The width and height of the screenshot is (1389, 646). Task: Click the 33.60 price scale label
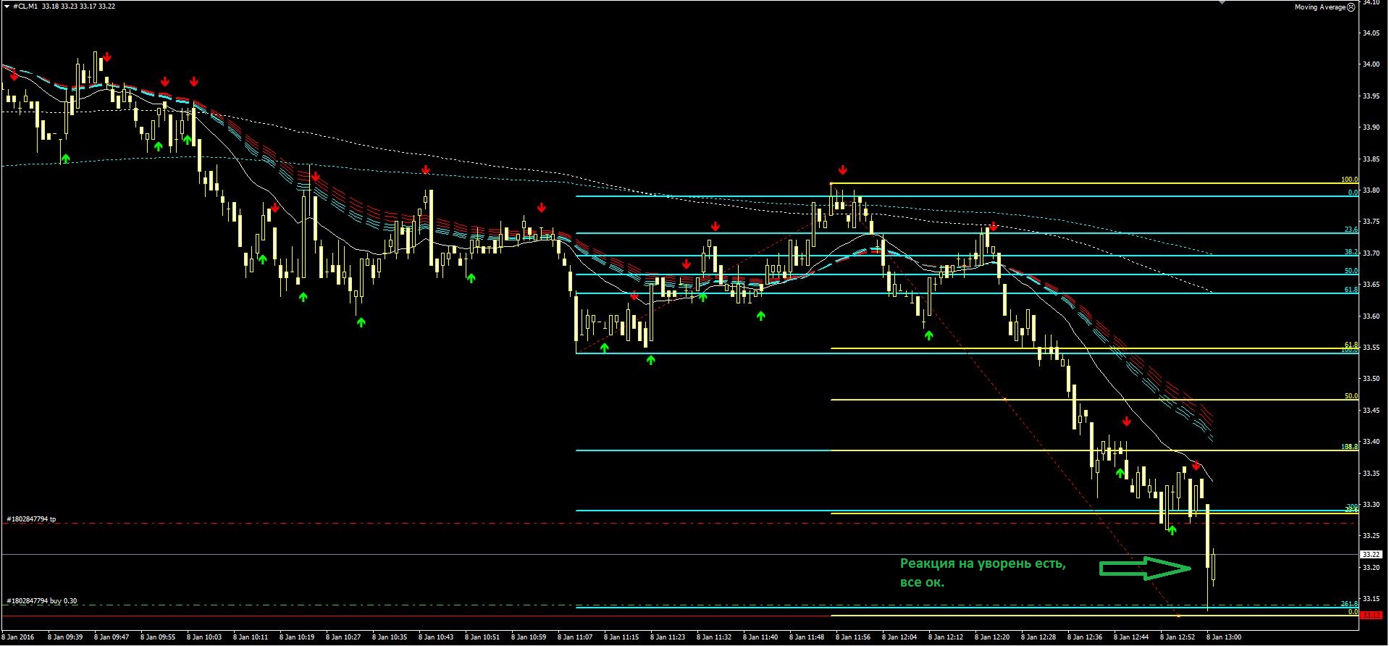point(1371,316)
